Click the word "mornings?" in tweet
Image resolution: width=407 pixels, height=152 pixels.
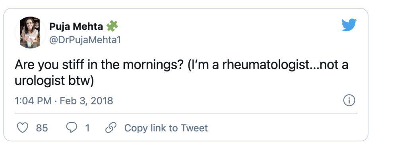click(x=152, y=65)
